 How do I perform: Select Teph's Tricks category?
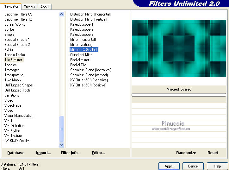click(x=15, y=55)
